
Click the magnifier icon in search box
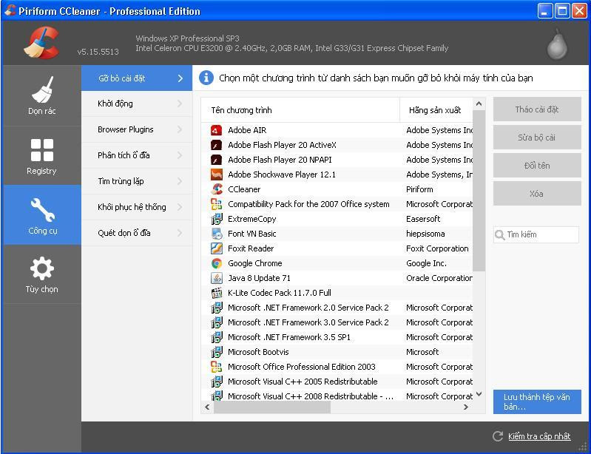tap(500, 234)
